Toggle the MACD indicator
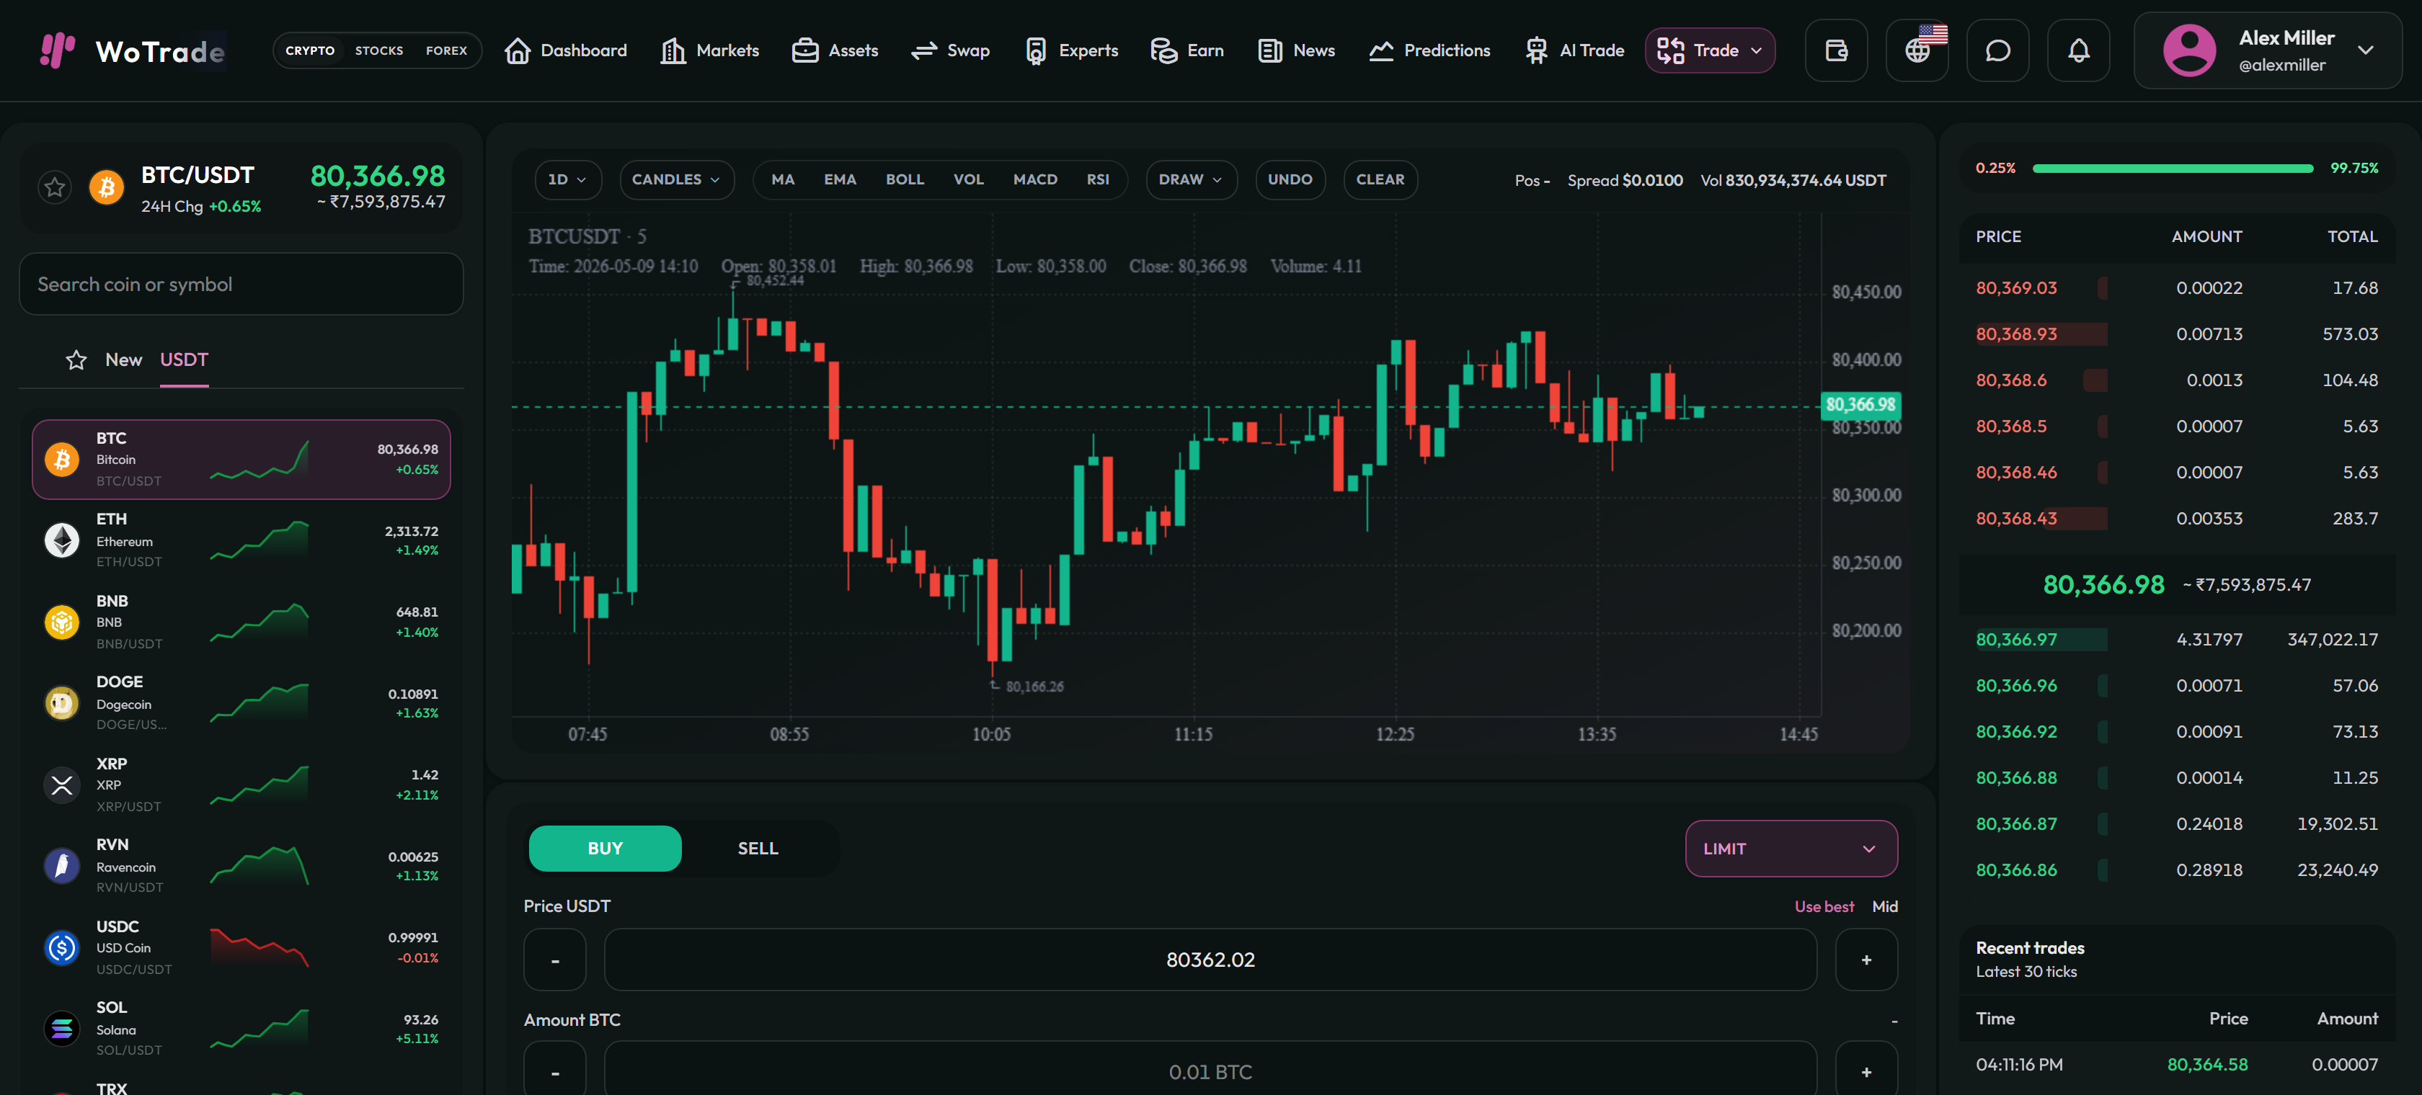 [x=1035, y=179]
